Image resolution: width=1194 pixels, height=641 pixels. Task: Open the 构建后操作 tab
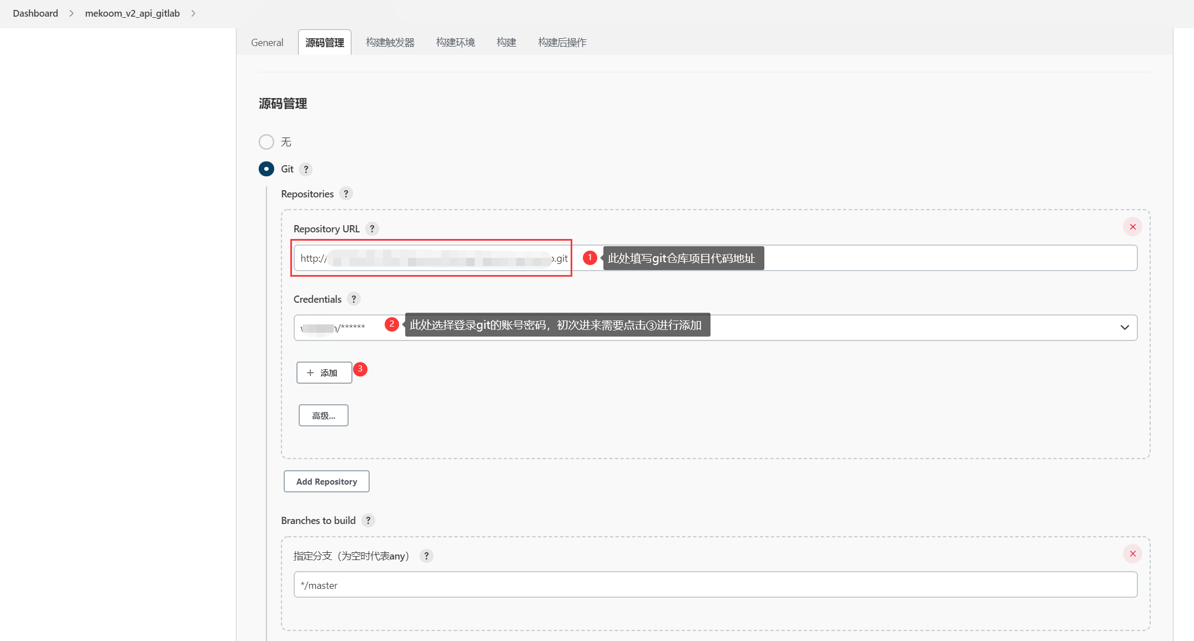[x=562, y=43]
